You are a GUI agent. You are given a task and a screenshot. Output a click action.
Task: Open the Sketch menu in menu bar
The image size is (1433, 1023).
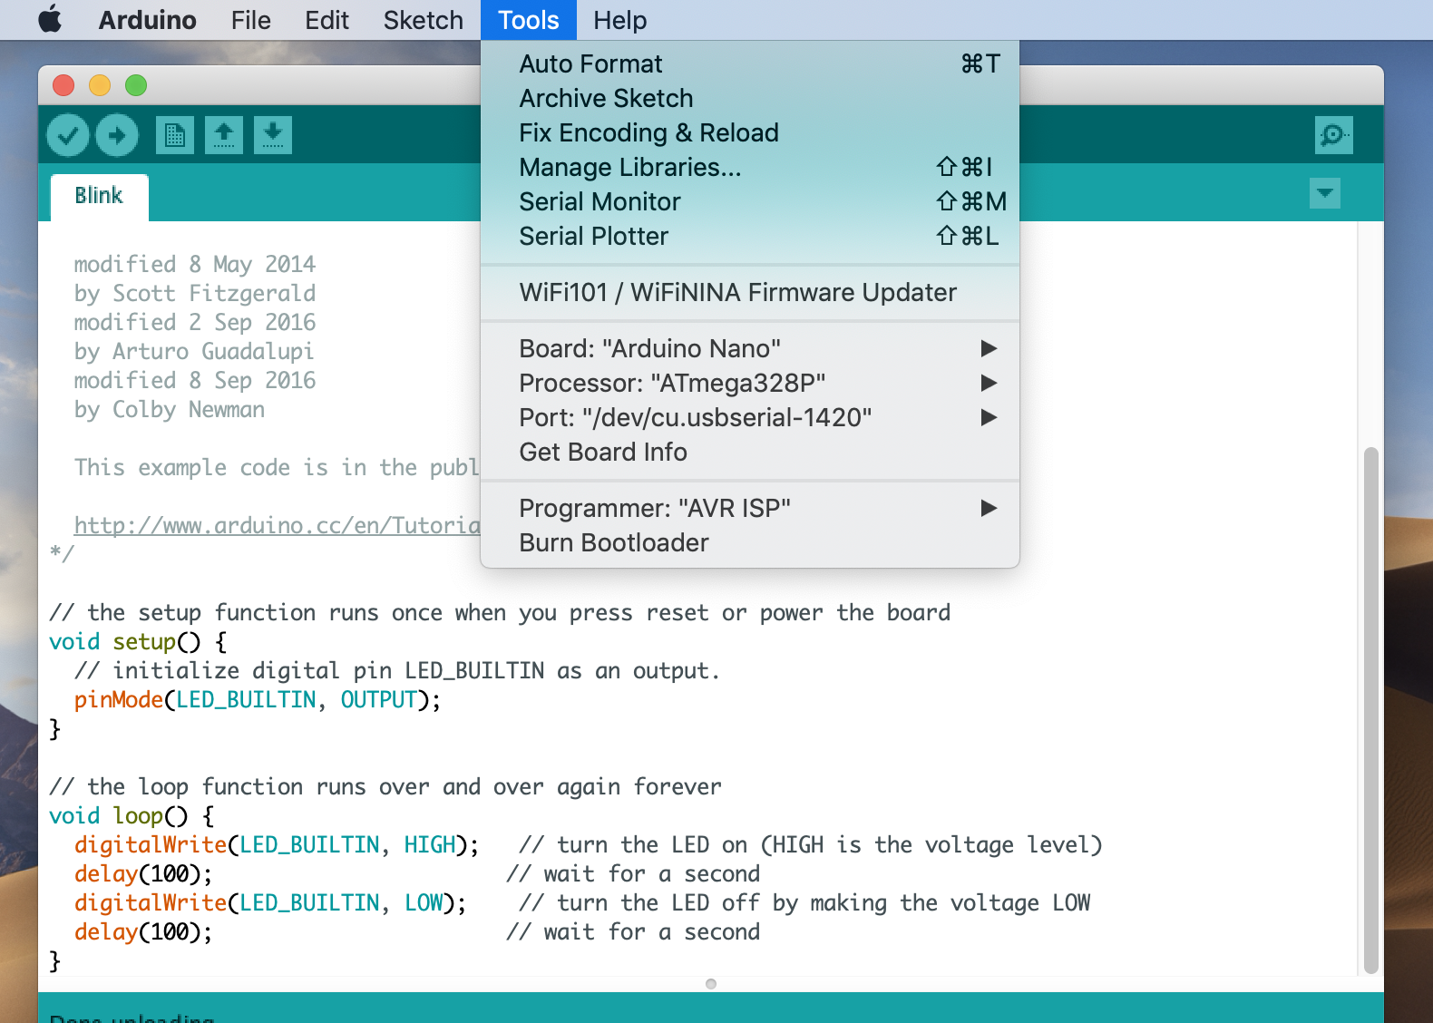(423, 20)
